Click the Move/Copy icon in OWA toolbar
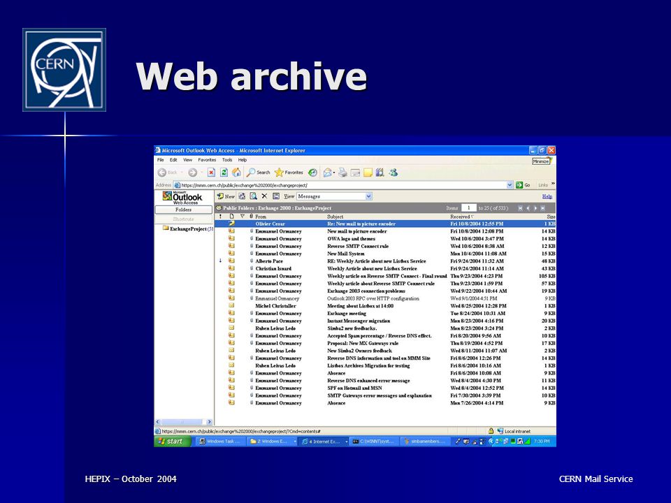Viewport: 671px width, 503px height. [242, 196]
